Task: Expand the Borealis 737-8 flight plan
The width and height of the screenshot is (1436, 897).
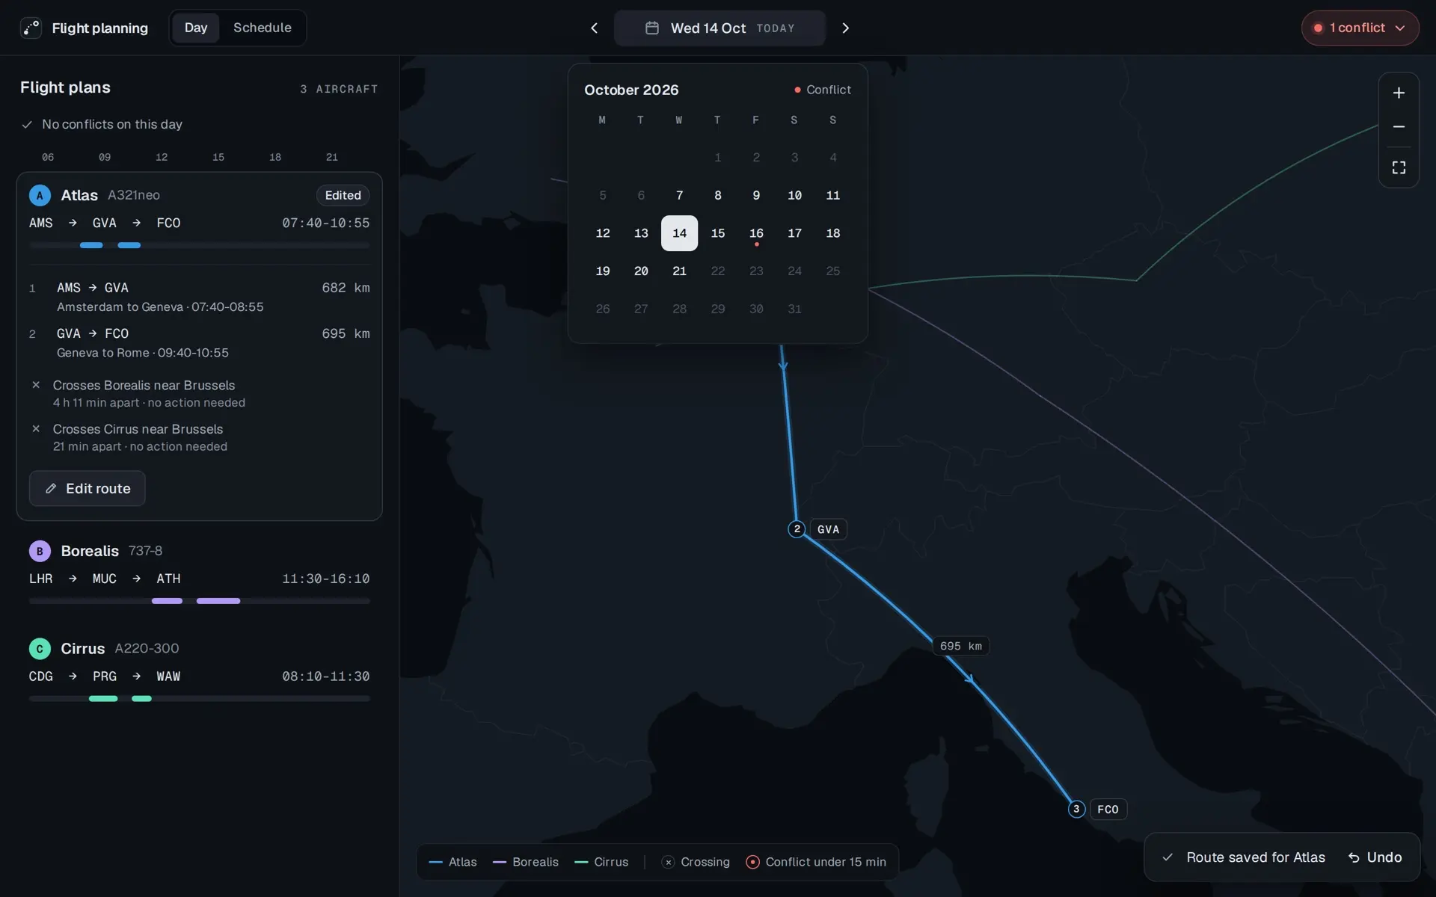Action: tap(199, 573)
